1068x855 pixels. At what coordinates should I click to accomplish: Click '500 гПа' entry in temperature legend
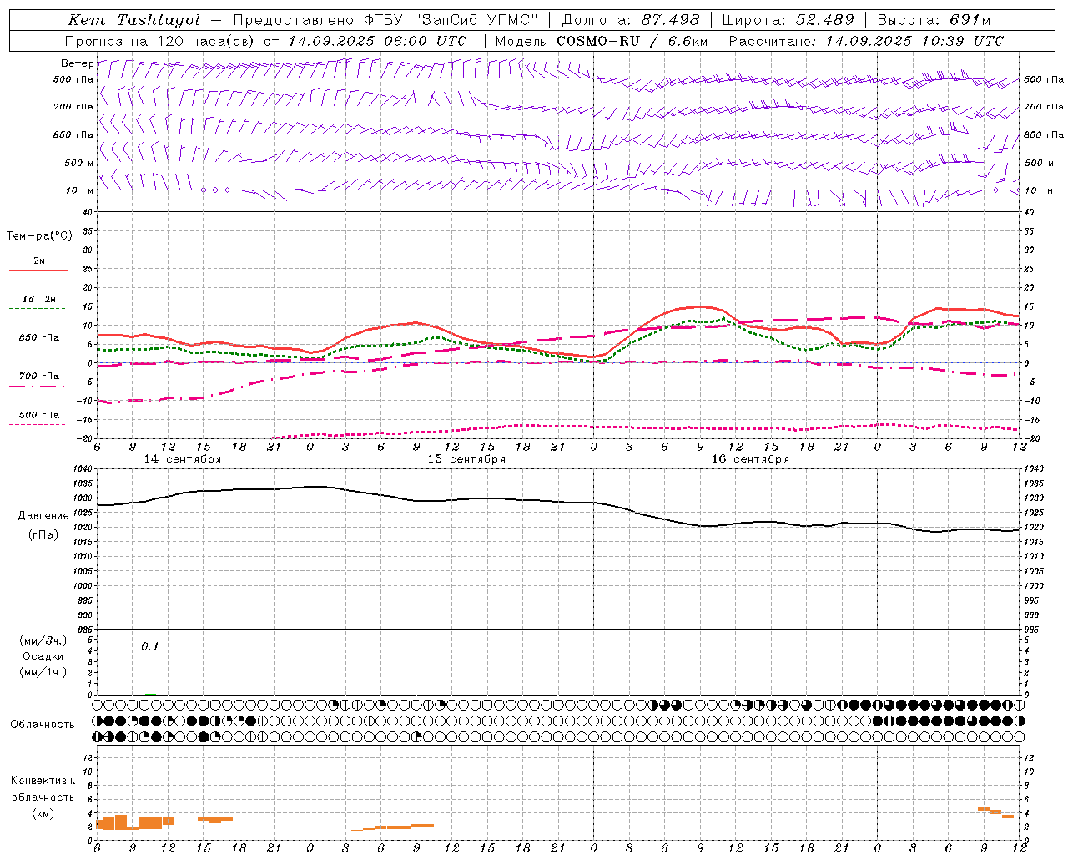(x=38, y=415)
